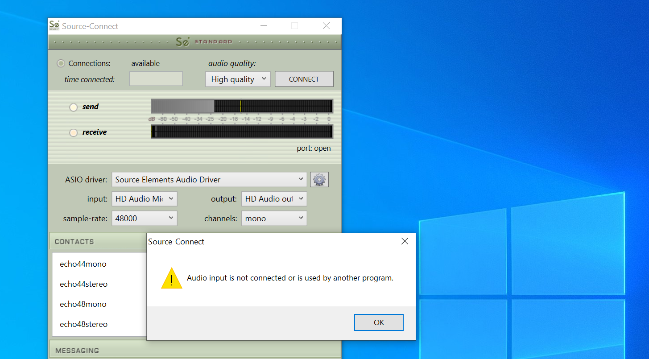Expand the ASIO driver dropdown
Screen dimensions: 649x359
tap(209, 180)
